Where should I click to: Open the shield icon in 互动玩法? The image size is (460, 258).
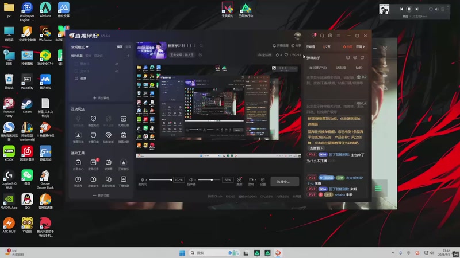point(93,119)
